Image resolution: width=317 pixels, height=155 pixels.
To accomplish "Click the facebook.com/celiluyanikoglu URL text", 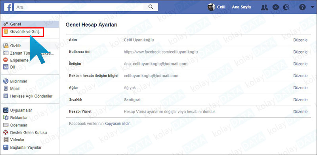I will 161,52.
